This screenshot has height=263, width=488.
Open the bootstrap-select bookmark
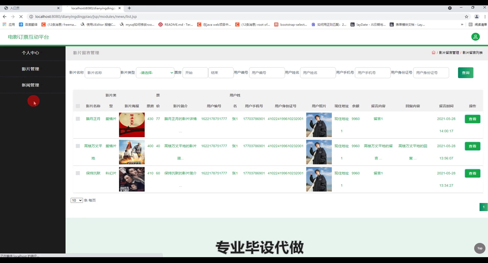pos(291,25)
